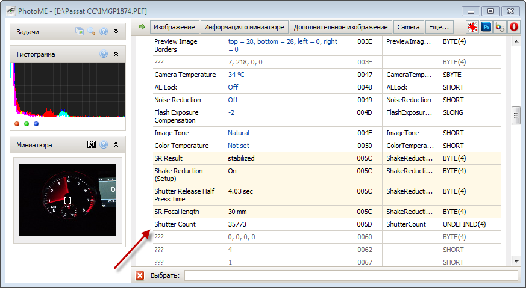Click the ShutterCount tag name cell
Screen dimensions: 526x288
(406, 224)
